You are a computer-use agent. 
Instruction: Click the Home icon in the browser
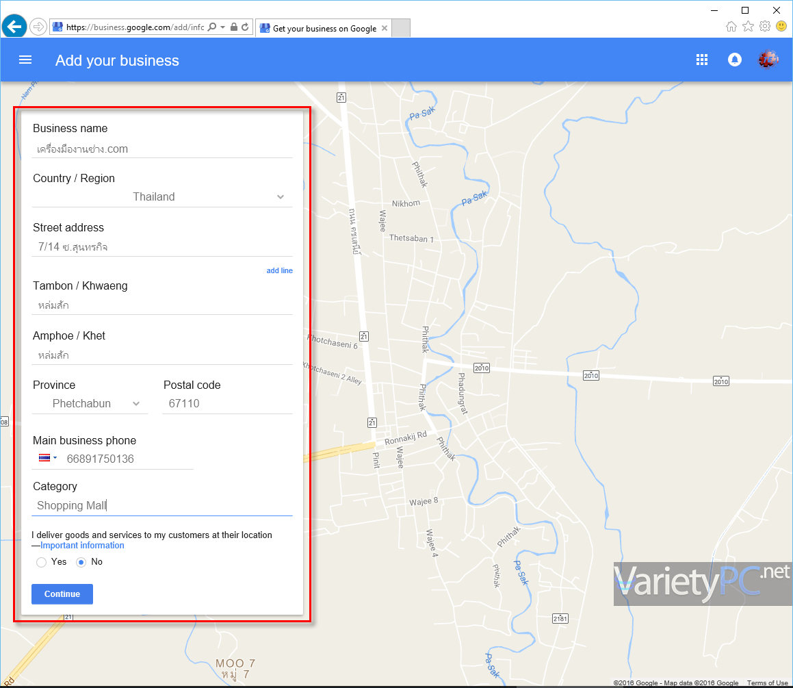[731, 26]
